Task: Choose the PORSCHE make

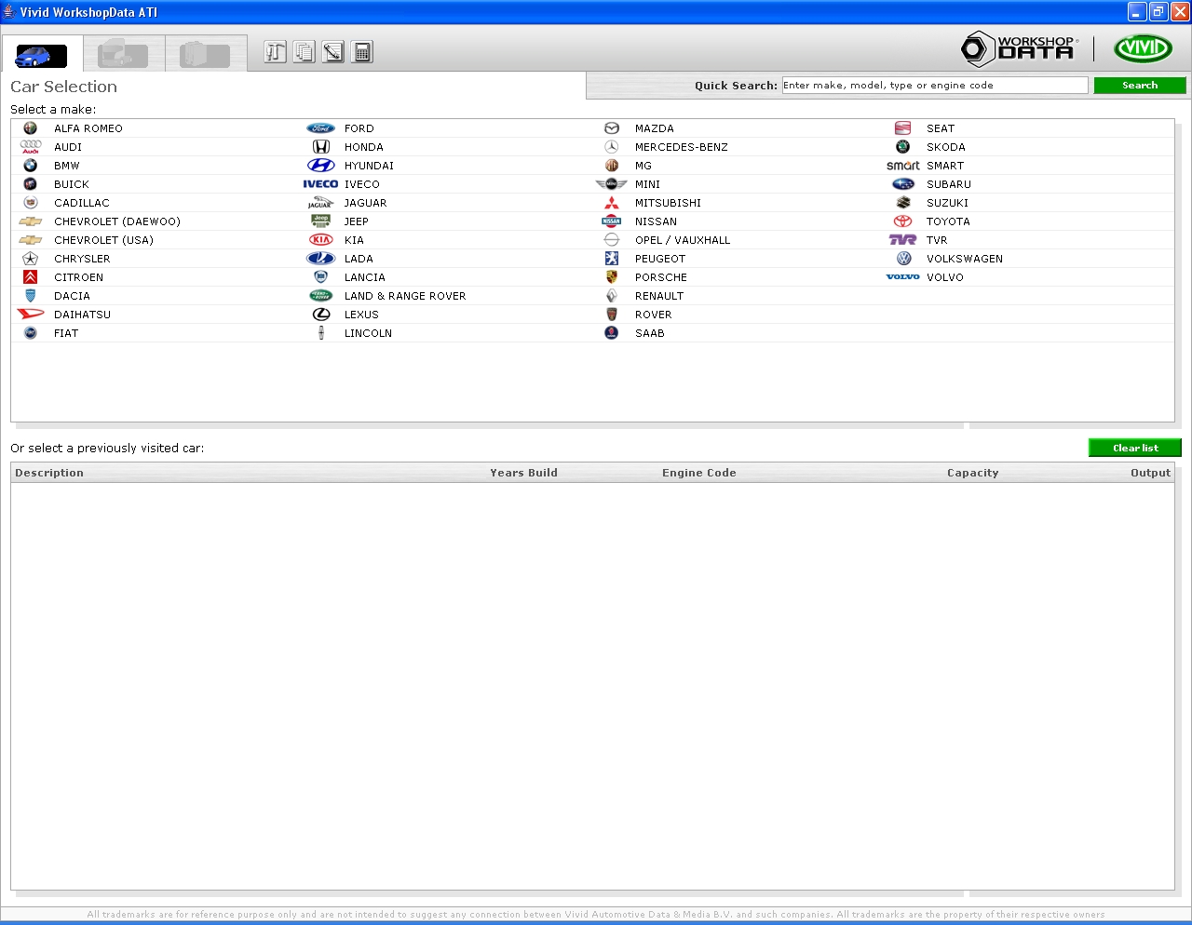Action: tap(661, 277)
